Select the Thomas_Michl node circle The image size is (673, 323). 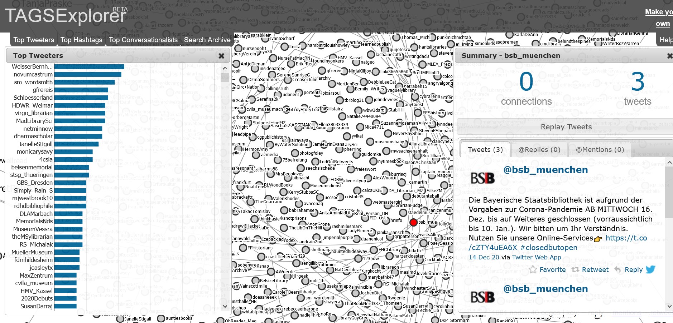[396, 38]
